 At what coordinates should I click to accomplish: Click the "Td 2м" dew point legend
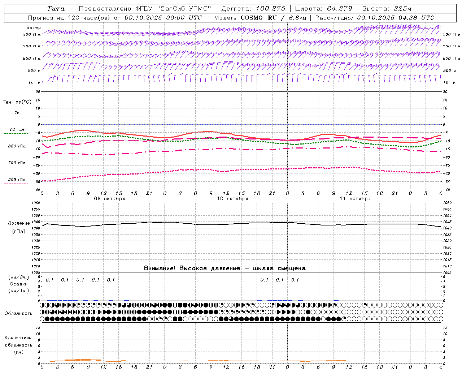tap(17, 129)
